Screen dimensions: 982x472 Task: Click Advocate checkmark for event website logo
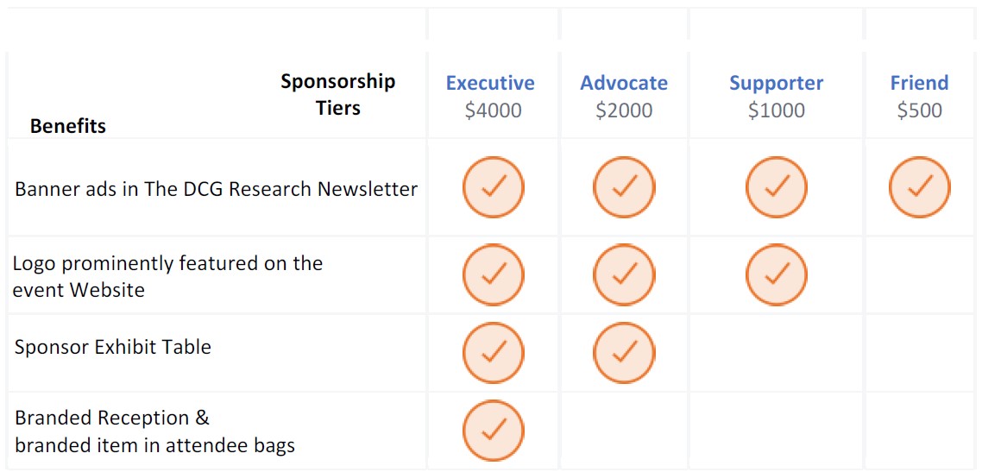point(624,274)
